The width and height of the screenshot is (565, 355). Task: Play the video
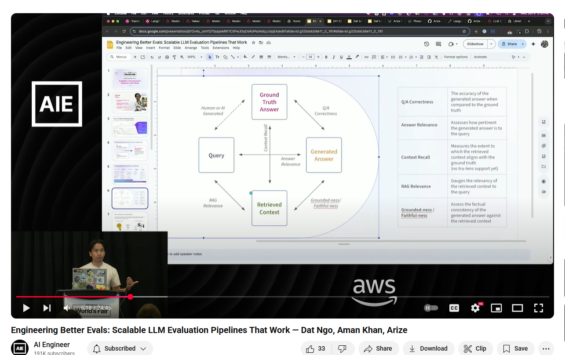[x=26, y=308]
